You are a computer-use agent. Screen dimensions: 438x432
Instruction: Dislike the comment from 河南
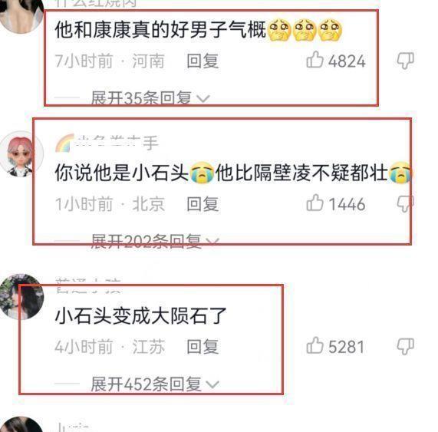(405, 61)
